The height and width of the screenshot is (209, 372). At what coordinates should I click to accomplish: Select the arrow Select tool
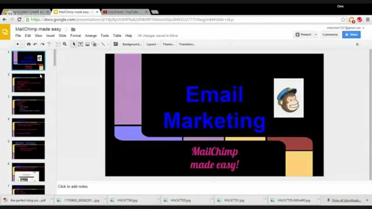(74, 44)
